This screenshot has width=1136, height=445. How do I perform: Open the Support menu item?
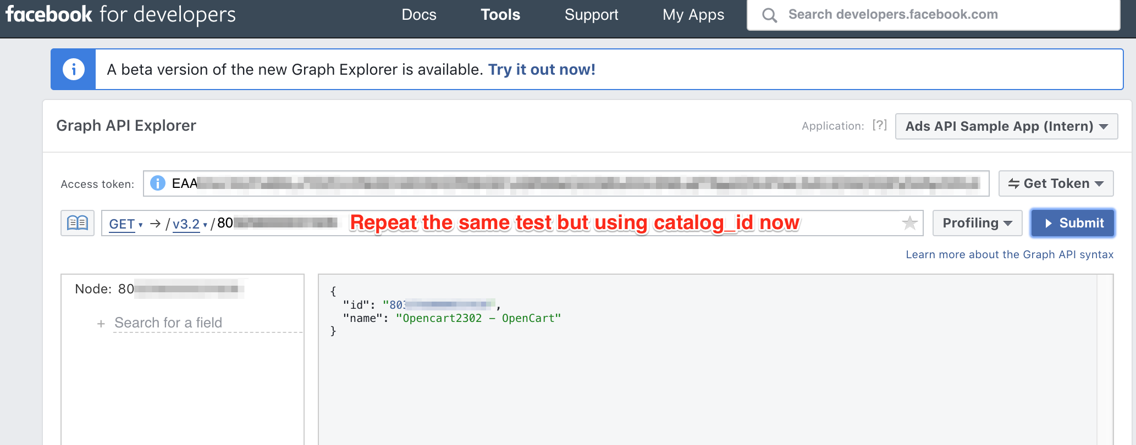(x=591, y=15)
